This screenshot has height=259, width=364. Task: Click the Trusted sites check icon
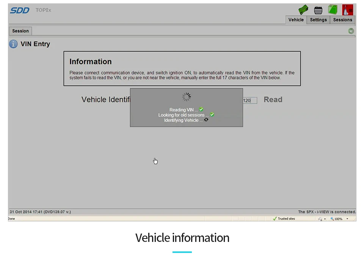(x=275, y=218)
